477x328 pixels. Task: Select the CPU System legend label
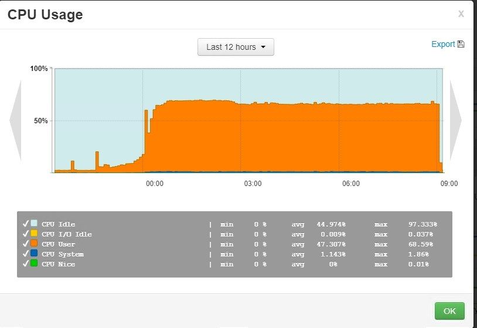point(63,254)
